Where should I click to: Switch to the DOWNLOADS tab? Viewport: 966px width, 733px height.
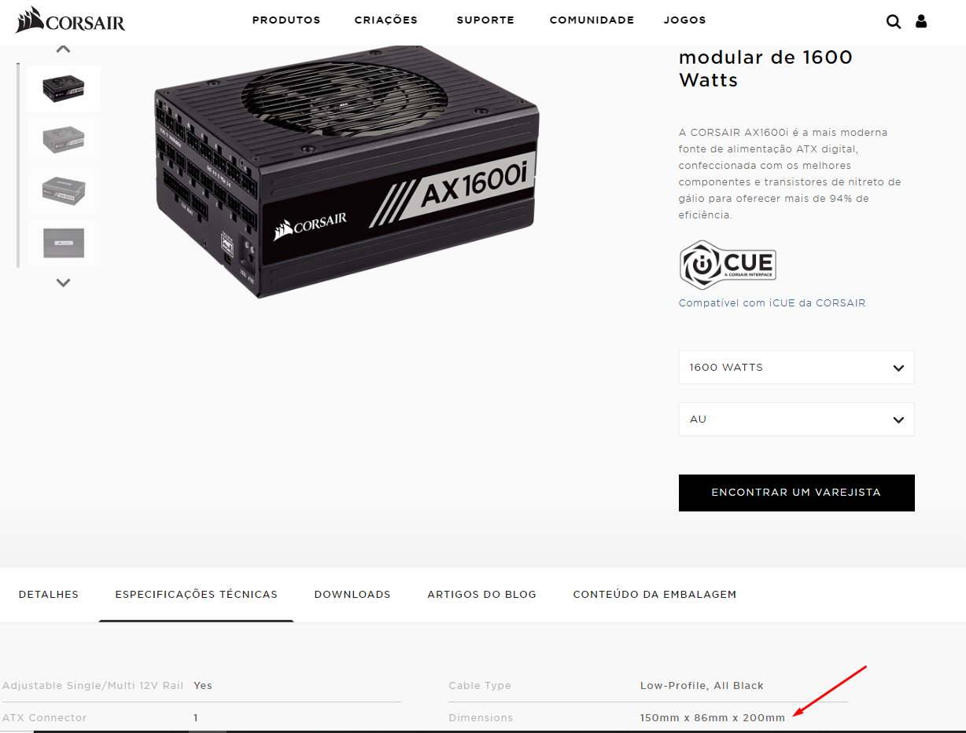click(x=352, y=595)
